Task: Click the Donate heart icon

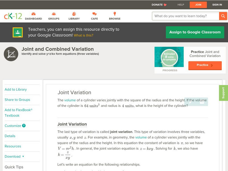Action: pyautogui.click(x=165, y=5)
